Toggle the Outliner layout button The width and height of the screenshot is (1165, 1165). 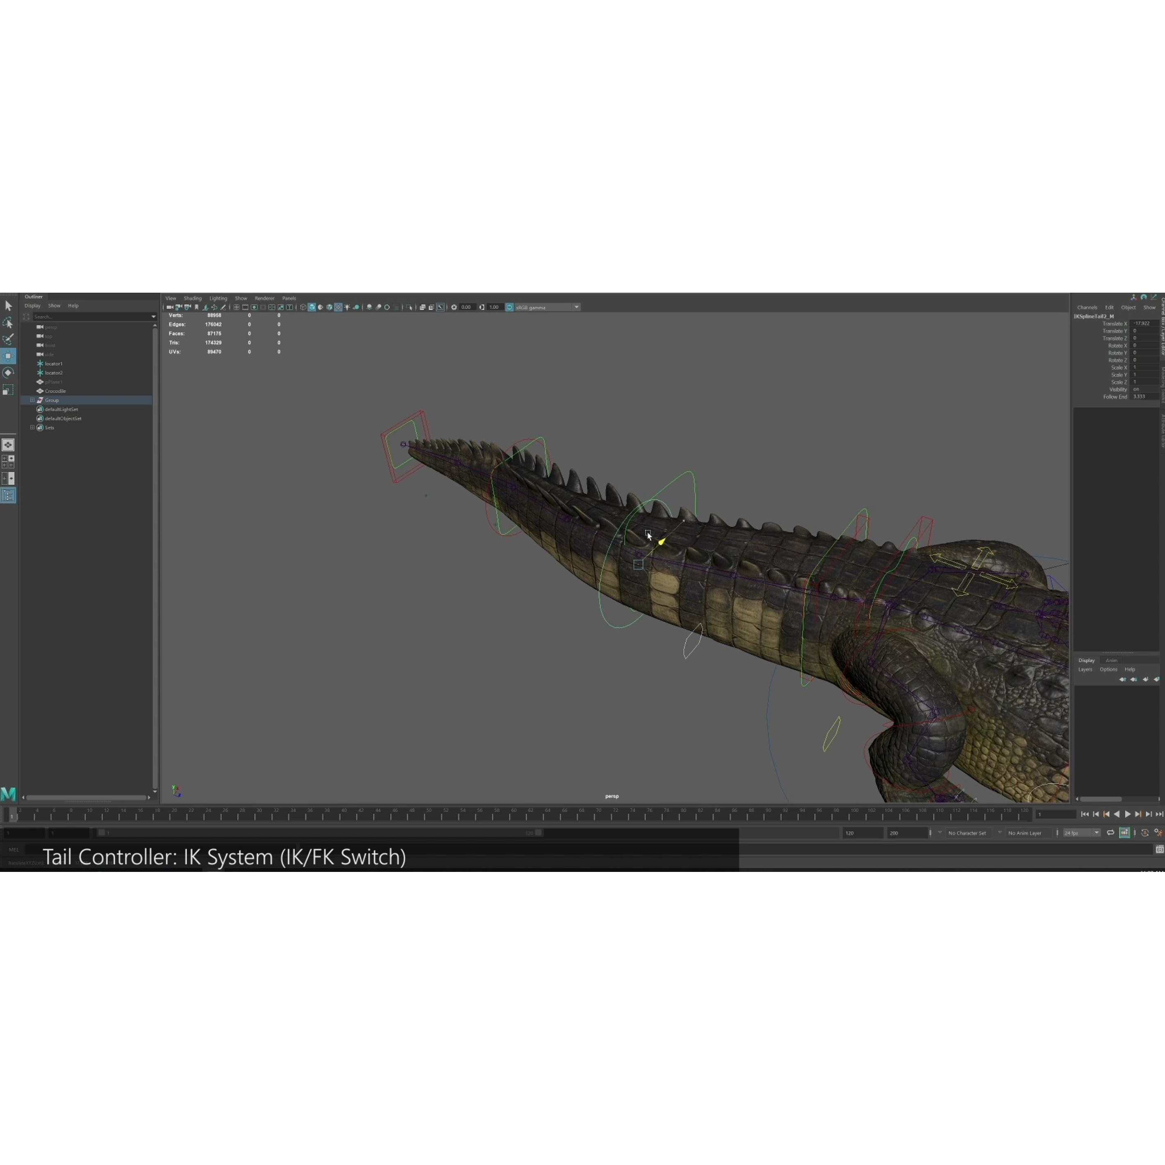pos(8,496)
